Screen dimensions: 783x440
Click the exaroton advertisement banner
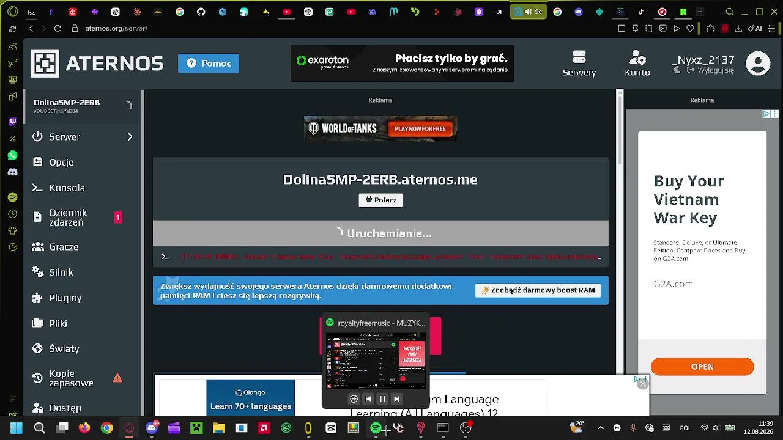(x=402, y=64)
